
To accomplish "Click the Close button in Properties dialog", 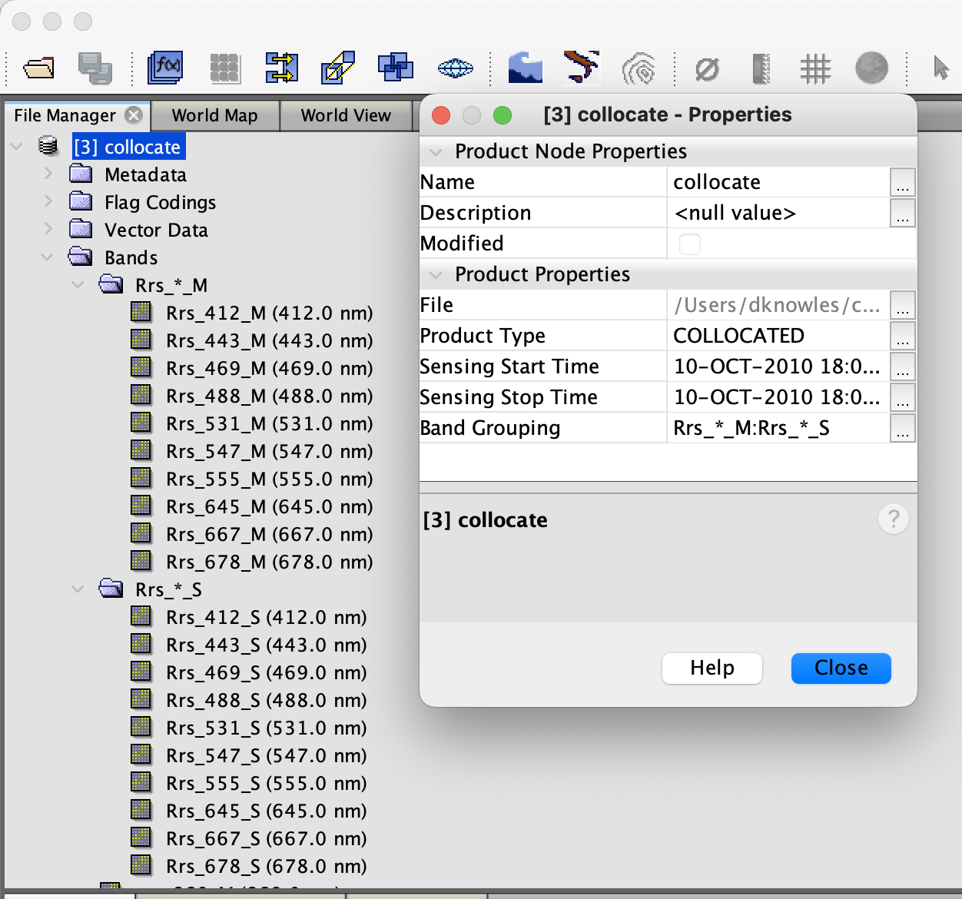I will tap(841, 668).
